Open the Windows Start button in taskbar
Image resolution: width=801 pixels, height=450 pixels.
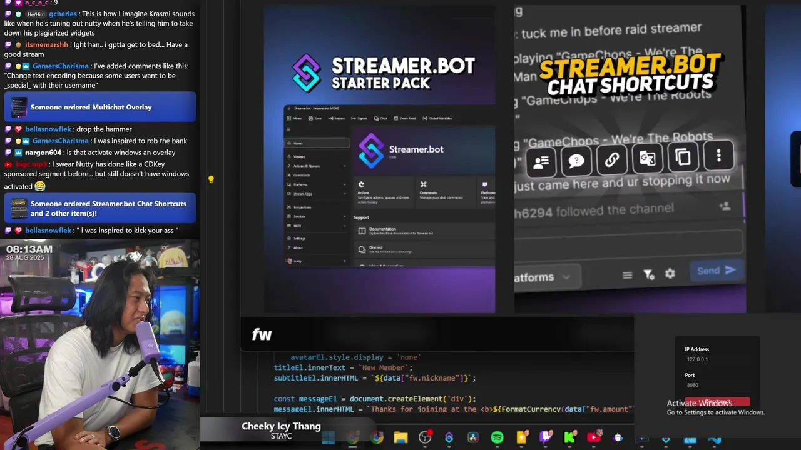point(329,437)
